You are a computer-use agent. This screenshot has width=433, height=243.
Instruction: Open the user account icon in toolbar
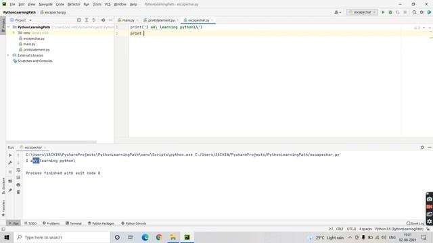tap(338, 12)
